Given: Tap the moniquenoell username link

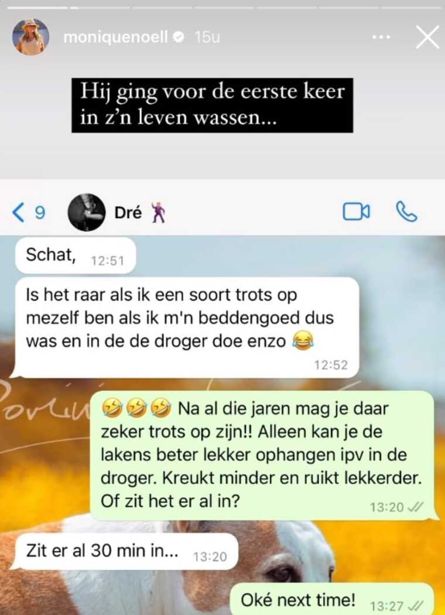Looking at the screenshot, I should point(116,37).
